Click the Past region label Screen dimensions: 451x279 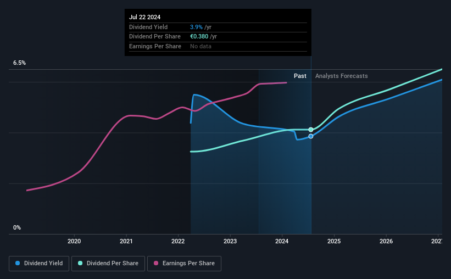click(300, 76)
